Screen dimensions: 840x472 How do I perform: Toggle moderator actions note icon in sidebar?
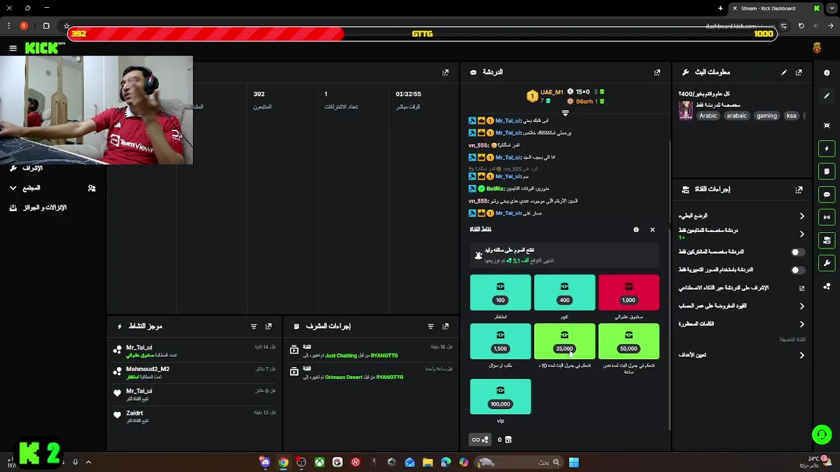pos(827,172)
